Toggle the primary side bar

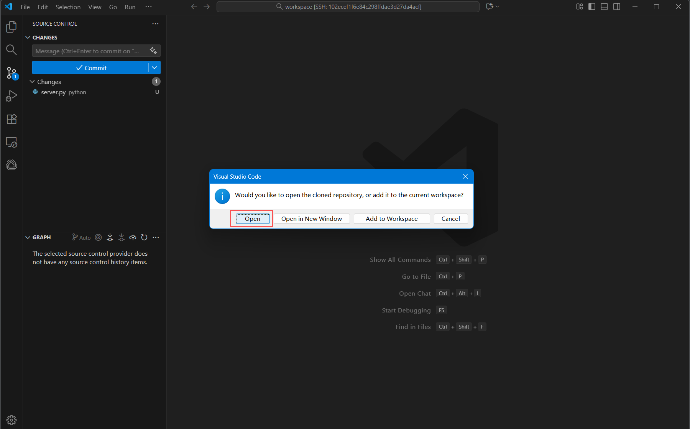pos(592,7)
